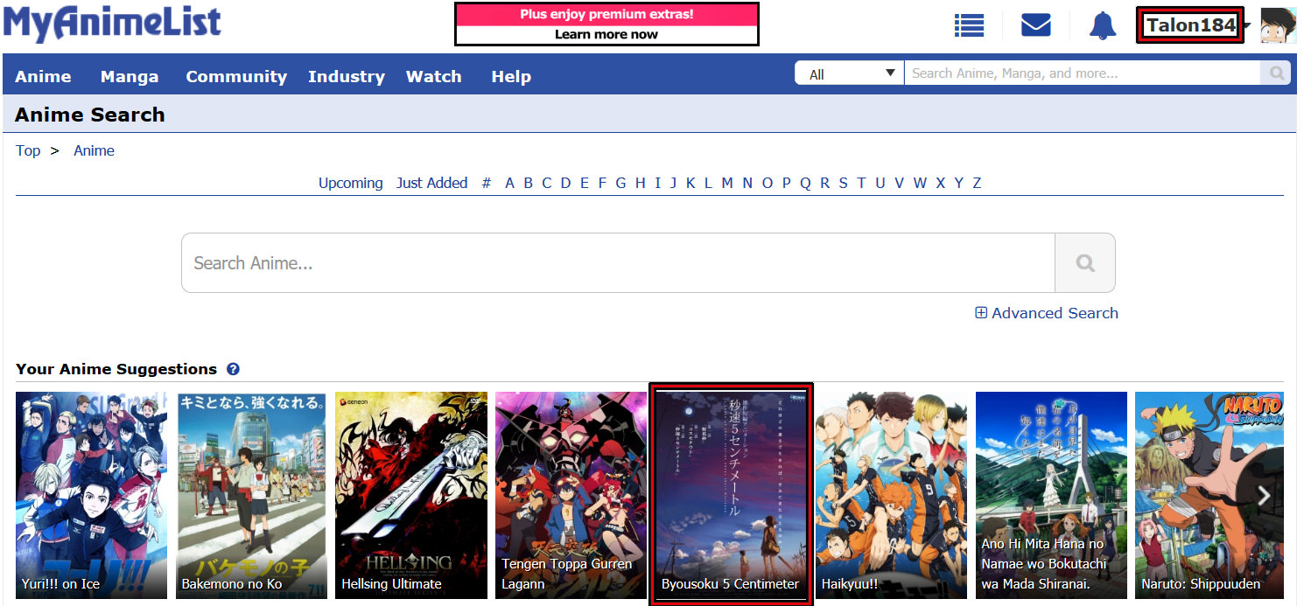Browse anime starting with letter R

[x=824, y=183]
